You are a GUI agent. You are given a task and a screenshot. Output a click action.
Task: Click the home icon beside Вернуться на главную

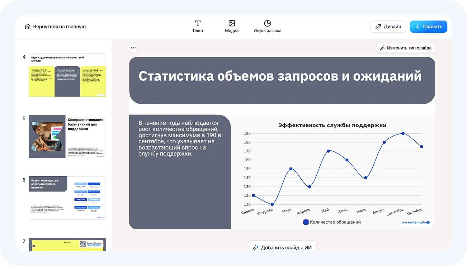point(28,27)
